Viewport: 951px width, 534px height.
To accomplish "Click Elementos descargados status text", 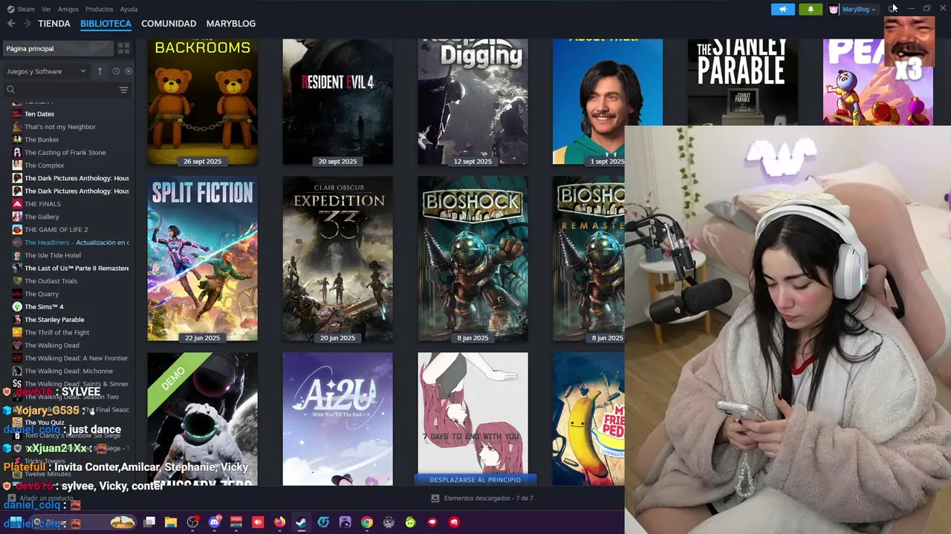I will pos(488,498).
